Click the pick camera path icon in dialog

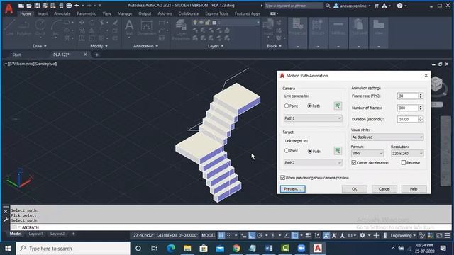pos(338,106)
